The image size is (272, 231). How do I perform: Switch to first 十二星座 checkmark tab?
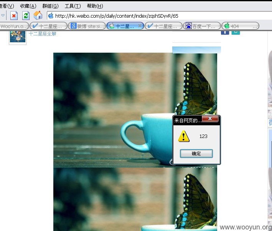(49, 26)
